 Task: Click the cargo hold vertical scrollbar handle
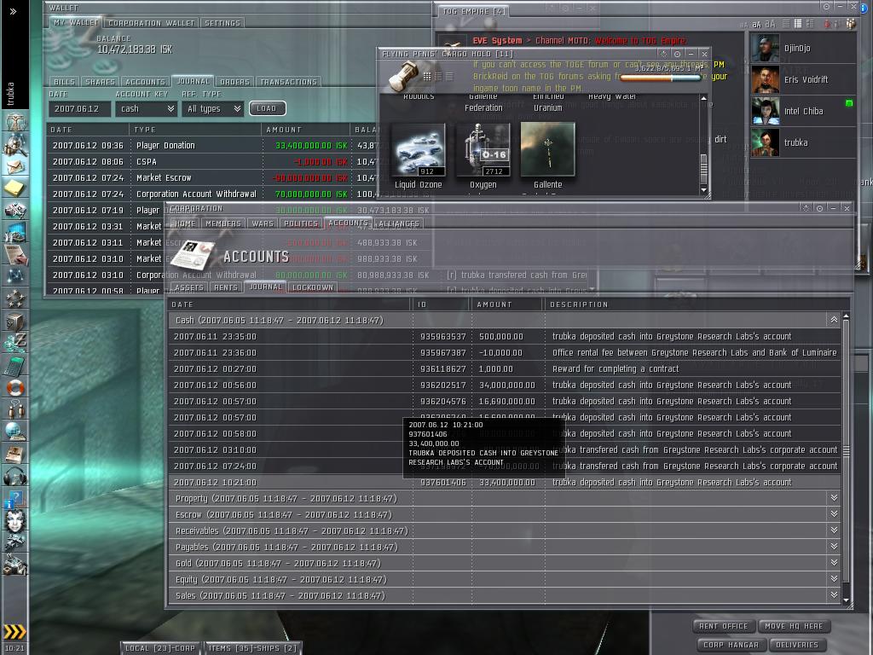703,169
